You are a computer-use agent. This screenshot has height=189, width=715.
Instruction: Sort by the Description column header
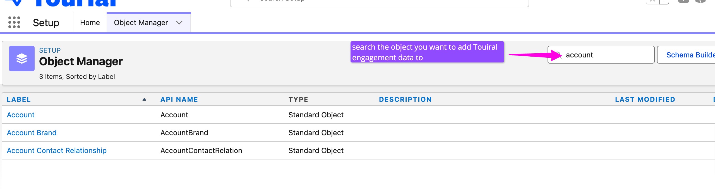point(405,100)
